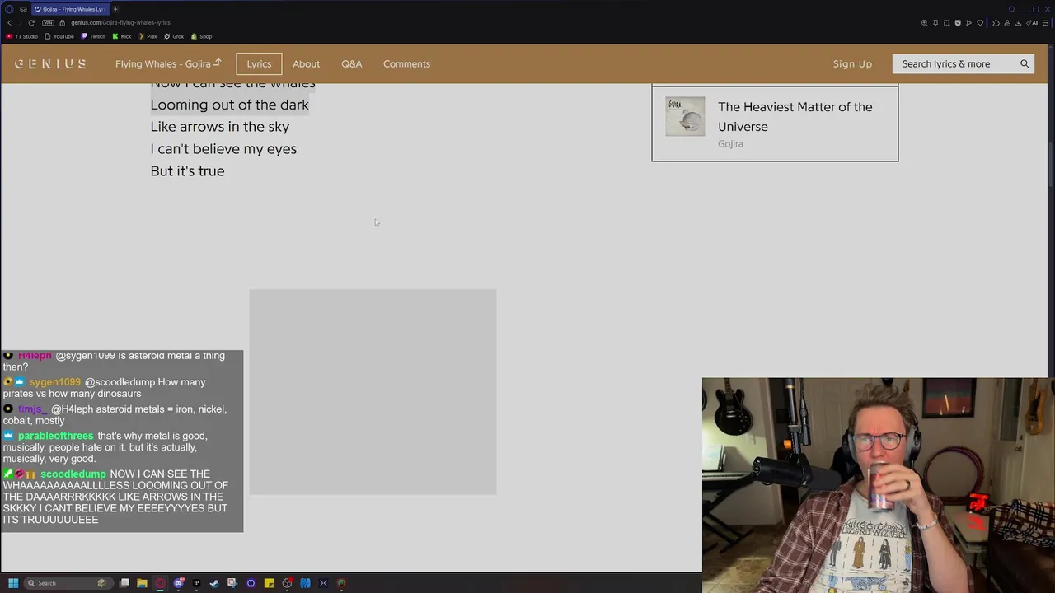Click the send flow arrow icon
Screen dimensions: 1055x593
point(968,23)
